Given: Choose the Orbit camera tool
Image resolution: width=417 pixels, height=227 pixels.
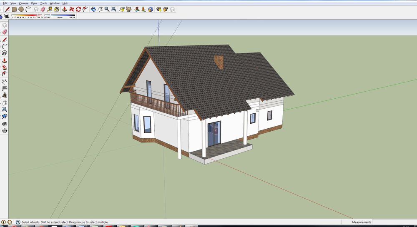Looking at the screenshot, I should pos(93,9).
